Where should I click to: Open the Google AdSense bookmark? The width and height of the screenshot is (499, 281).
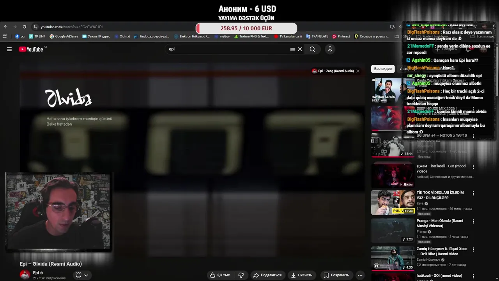point(64,36)
